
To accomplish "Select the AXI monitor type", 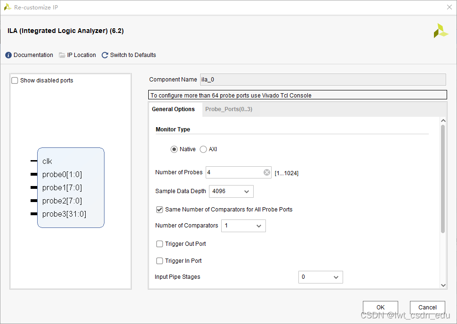I will coord(203,149).
